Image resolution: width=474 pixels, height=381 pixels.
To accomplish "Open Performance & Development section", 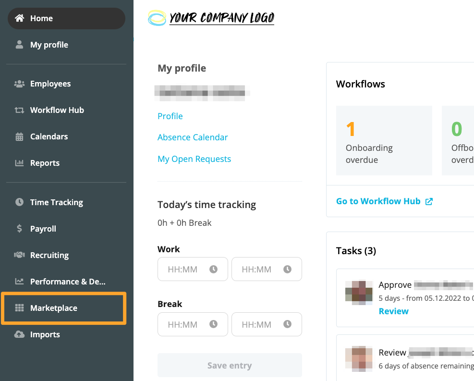I will pyautogui.click(x=67, y=282).
